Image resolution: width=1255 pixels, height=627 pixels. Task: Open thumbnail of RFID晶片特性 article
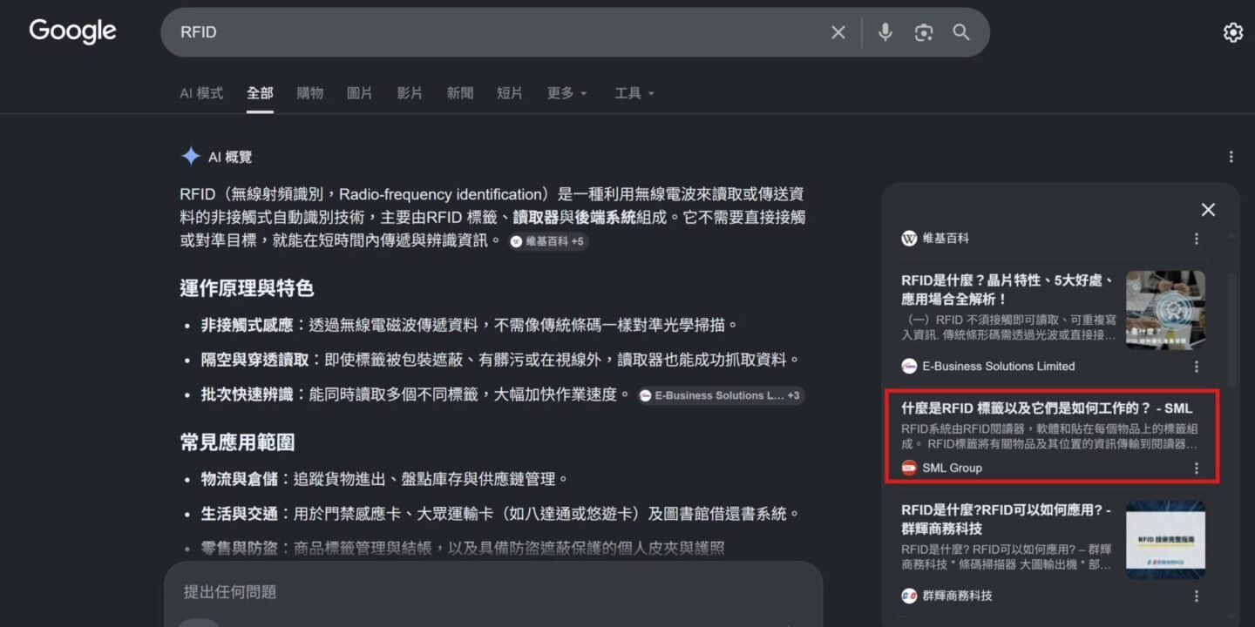(1165, 311)
